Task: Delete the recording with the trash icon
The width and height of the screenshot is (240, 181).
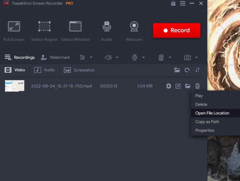Action: 197,86
